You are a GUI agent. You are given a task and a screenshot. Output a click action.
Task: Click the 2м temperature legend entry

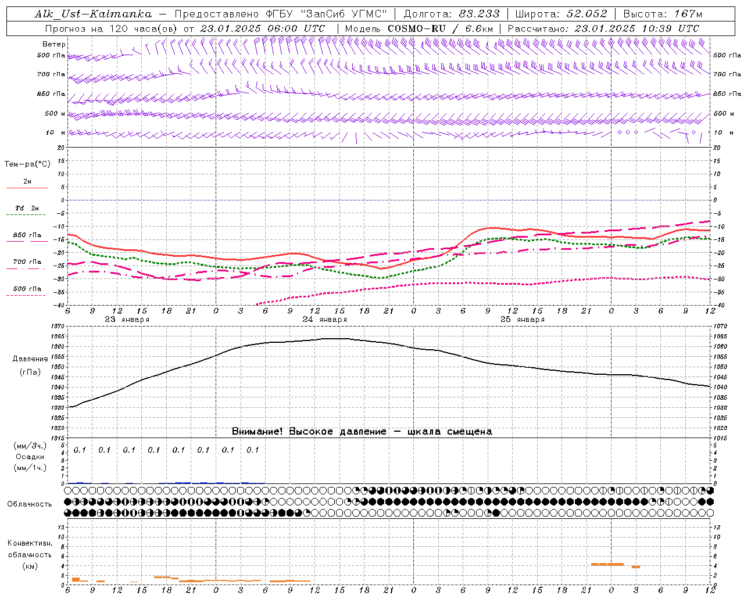click(27, 182)
